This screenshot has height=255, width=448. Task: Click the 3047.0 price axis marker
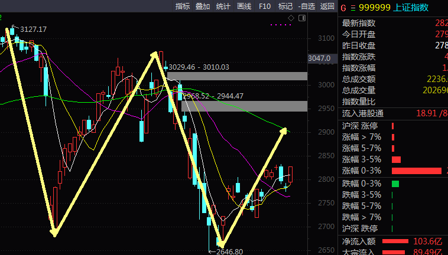point(319,58)
